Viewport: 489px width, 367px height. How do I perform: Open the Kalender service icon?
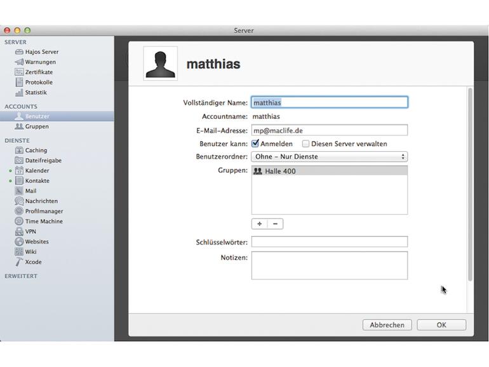19,171
